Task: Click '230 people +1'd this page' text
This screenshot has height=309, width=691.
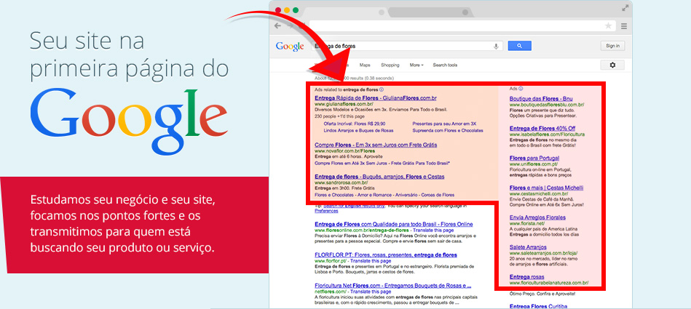Action: (x=339, y=116)
